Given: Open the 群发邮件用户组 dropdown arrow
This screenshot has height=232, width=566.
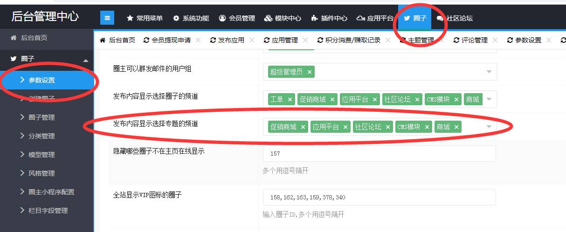Looking at the screenshot, I should click(x=489, y=72).
